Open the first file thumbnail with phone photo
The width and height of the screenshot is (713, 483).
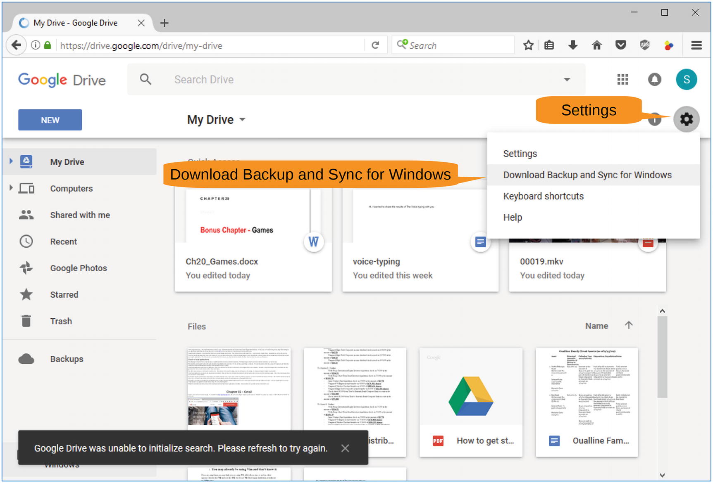point(239,389)
